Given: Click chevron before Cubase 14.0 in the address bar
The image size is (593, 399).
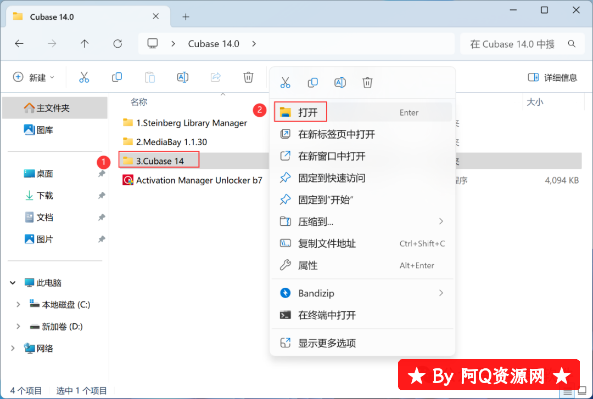Looking at the screenshot, I should pos(173,44).
